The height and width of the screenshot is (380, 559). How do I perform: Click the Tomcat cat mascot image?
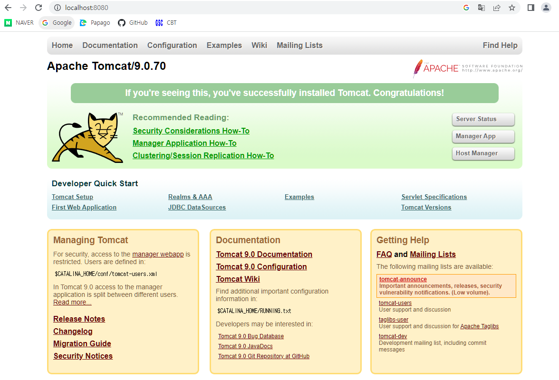coord(87,137)
